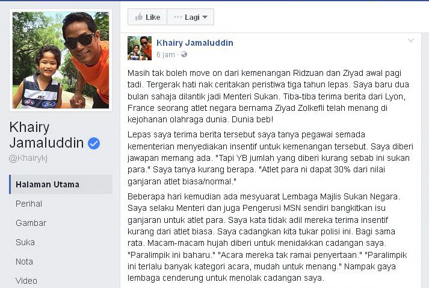Expand the Lagi dropdown arrow

click(205, 17)
